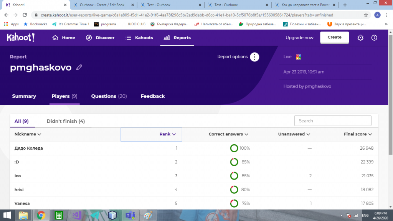
Task: Click the info circle icon
Action: (x=374, y=38)
